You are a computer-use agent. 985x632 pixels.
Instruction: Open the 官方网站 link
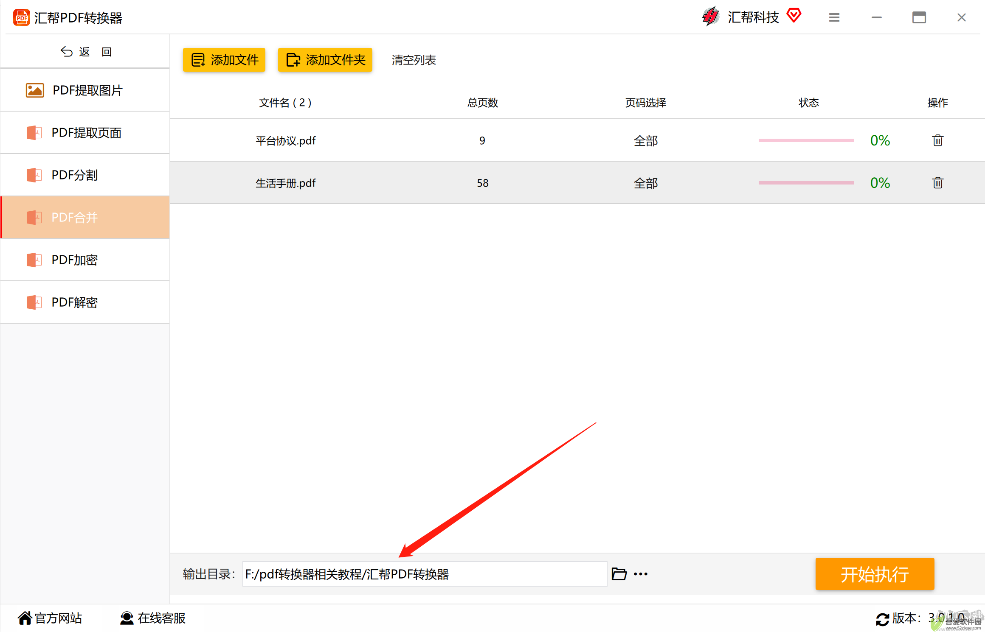(x=50, y=618)
